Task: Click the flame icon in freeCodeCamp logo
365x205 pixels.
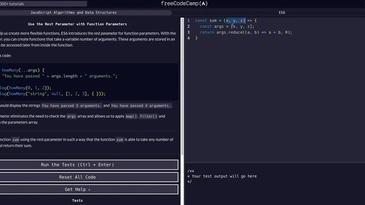Action: point(204,3)
